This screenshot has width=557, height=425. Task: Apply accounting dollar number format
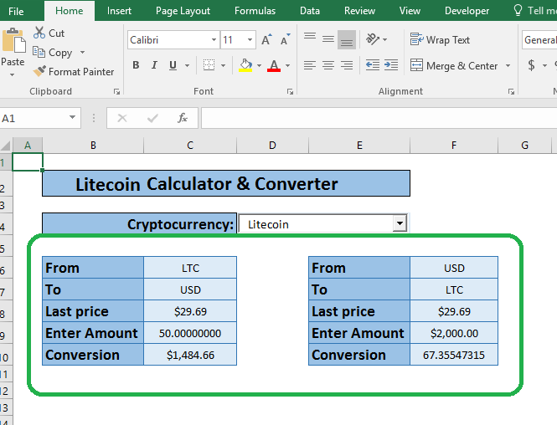[531, 65]
